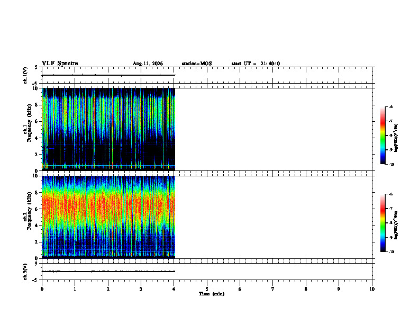The height and width of the screenshot is (324, 419).
Task: Click the ch.2 spectrogram colorbar
Action: [383, 223]
